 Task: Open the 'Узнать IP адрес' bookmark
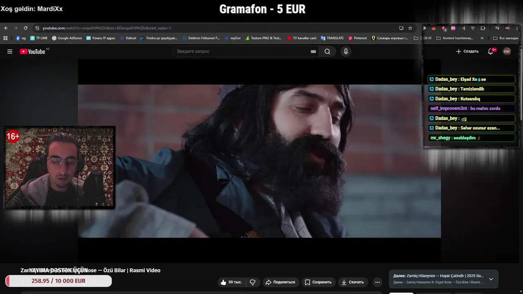click(101, 38)
